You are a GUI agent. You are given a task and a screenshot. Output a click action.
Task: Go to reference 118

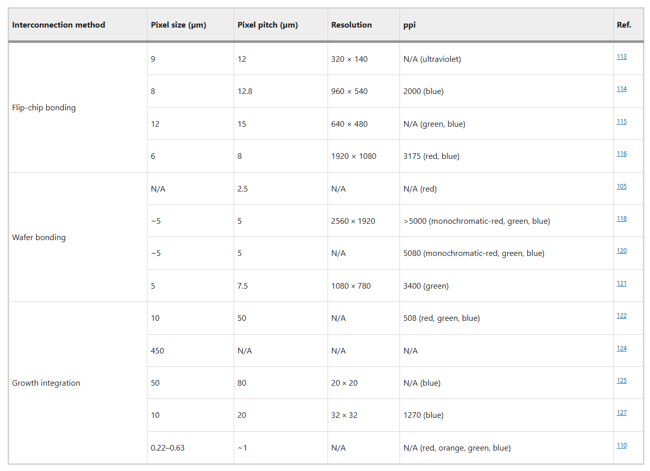coord(621,219)
